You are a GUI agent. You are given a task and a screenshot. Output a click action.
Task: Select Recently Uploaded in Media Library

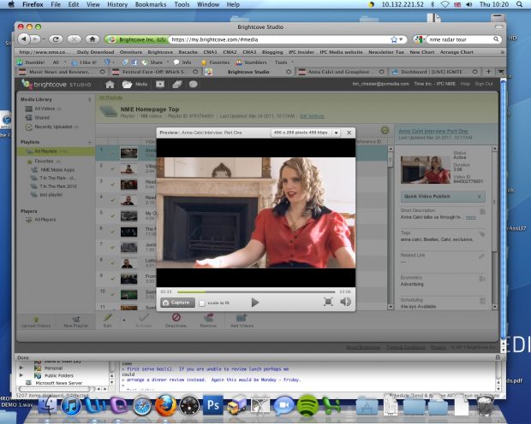click(x=52, y=127)
